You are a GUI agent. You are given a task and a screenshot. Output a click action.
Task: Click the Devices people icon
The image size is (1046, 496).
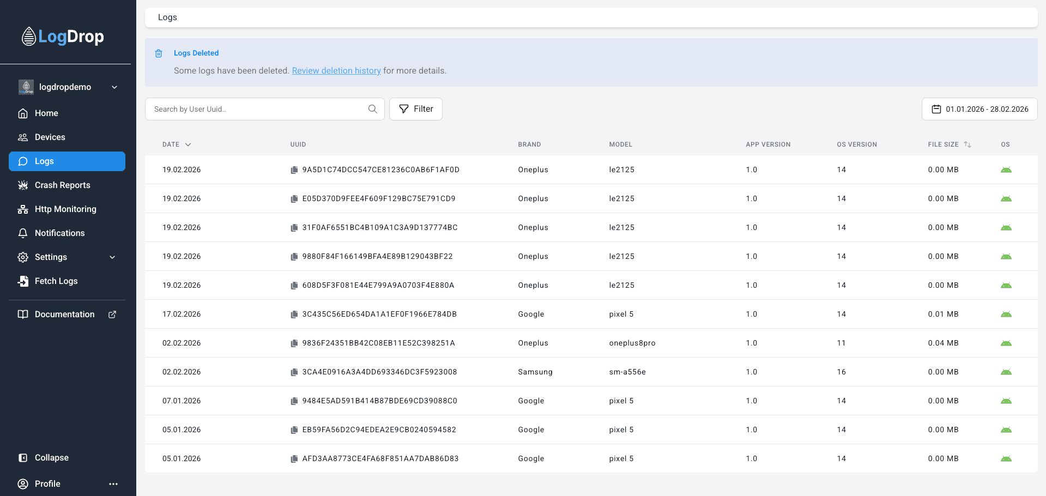click(23, 137)
